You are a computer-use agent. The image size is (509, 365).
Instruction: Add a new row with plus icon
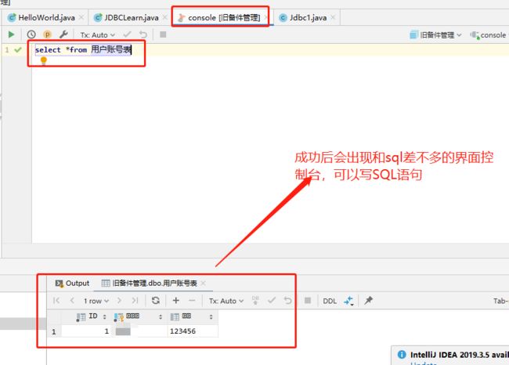click(x=176, y=300)
